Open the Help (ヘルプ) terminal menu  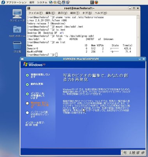pyautogui.click(x=101, y=13)
